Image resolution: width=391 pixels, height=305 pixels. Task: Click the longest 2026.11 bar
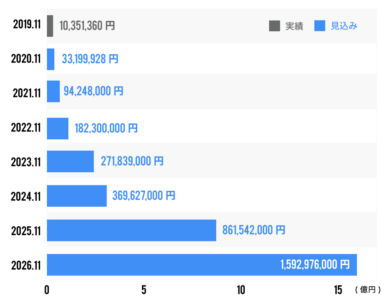tap(202, 265)
